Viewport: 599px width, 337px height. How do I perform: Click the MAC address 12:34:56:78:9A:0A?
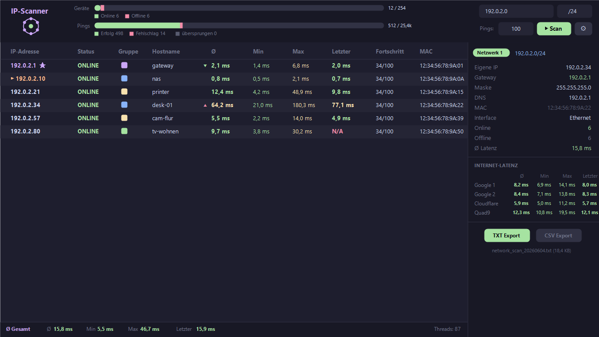pyautogui.click(x=442, y=79)
